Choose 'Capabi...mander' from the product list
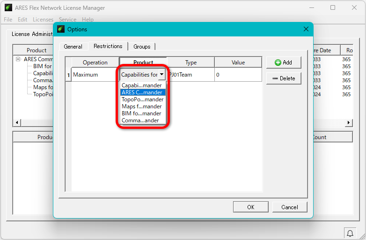 coord(143,85)
